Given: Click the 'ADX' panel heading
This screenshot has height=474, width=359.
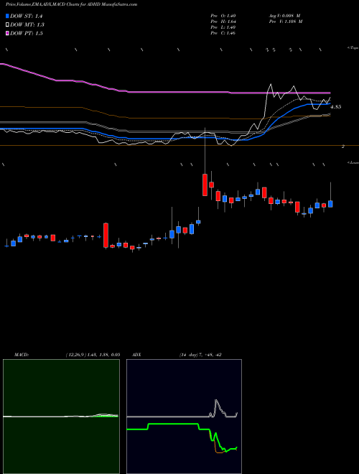Looking at the screenshot, I should pos(136,355).
